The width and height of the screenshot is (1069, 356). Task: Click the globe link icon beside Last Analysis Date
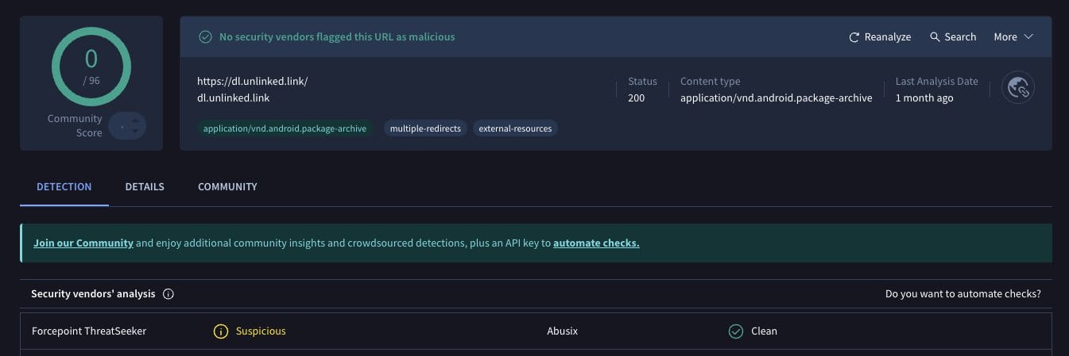(1019, 88)
